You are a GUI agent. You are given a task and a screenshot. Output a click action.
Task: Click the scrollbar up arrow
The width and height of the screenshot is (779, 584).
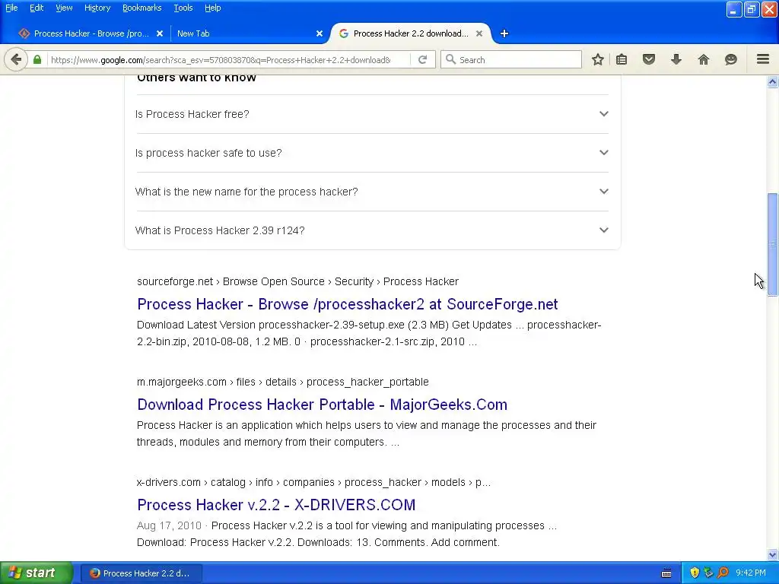pyautogui.click(x=773, y=81)
